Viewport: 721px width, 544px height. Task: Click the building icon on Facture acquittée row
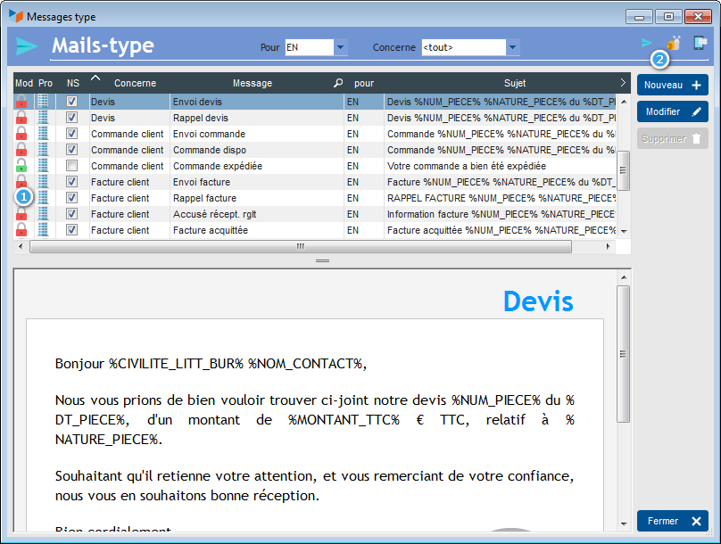(x=44, y=230)
